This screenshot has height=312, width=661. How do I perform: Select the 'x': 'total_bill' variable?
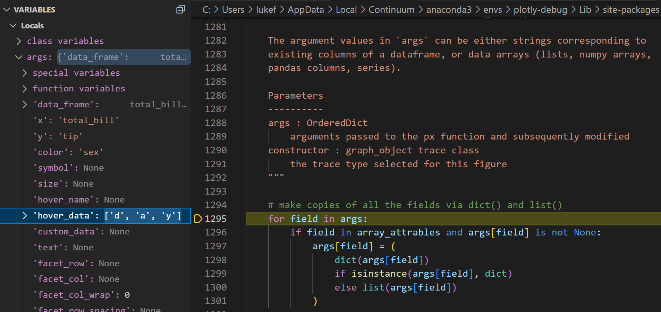pos(76,121)
